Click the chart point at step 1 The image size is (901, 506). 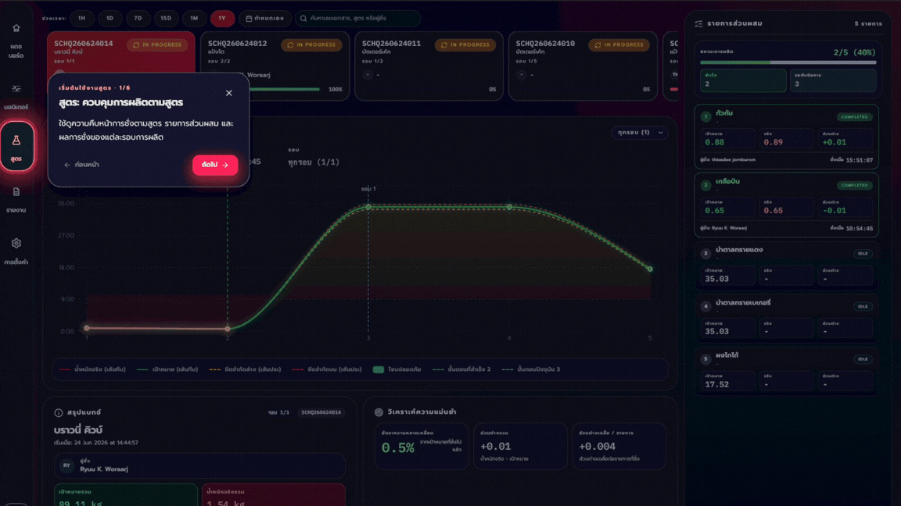[87, 328]
